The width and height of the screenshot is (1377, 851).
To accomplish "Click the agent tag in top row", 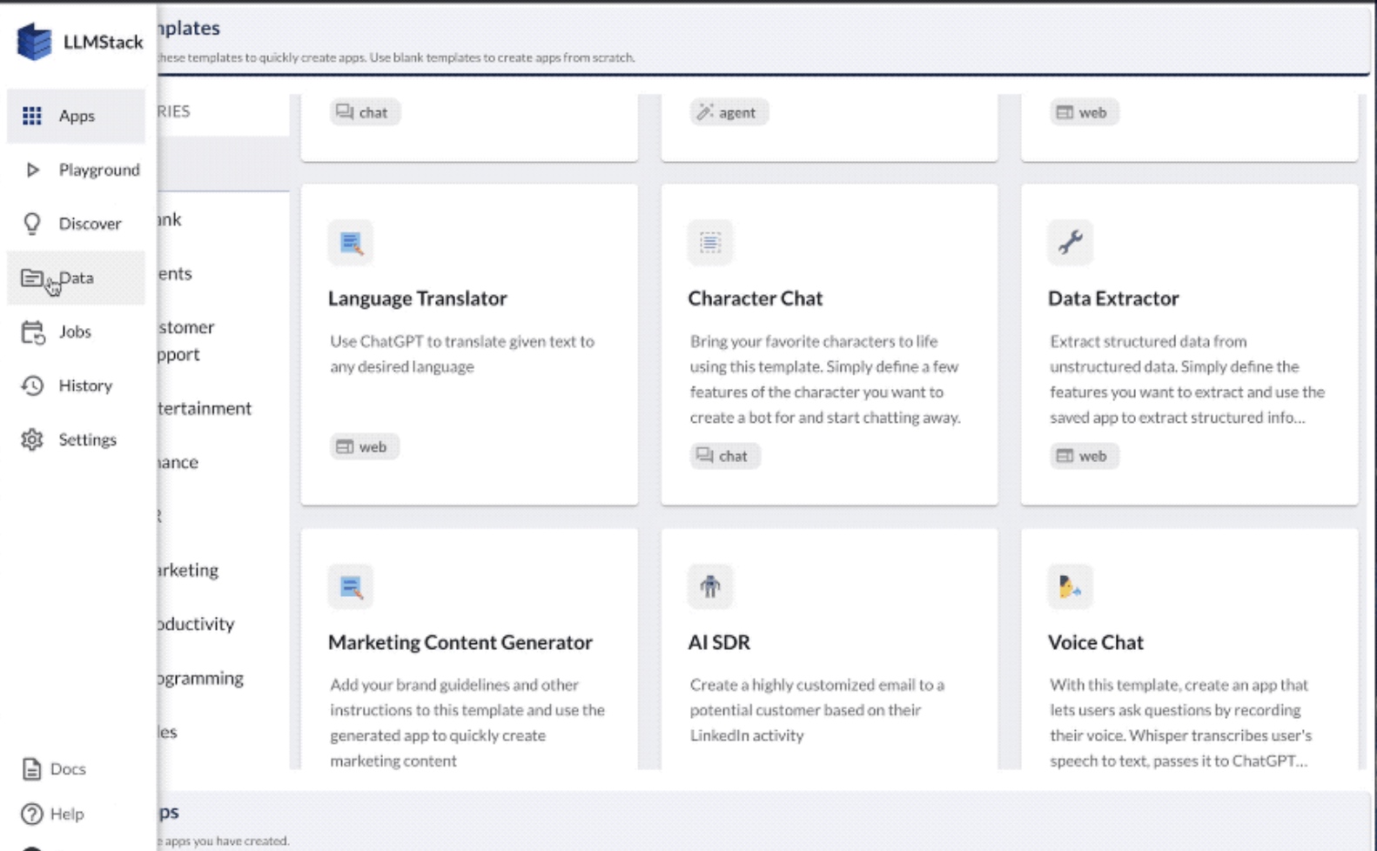I will click(729, 112).
